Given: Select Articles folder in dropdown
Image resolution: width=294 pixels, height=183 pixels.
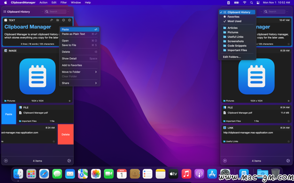Looking at the screenshot, I should 237,28.
